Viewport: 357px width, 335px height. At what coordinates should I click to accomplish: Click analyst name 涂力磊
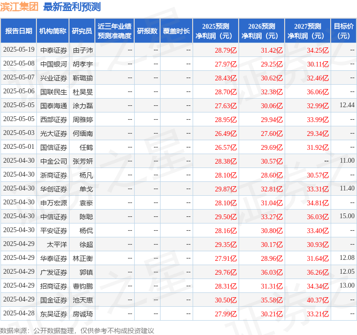[x=82, y=105]
